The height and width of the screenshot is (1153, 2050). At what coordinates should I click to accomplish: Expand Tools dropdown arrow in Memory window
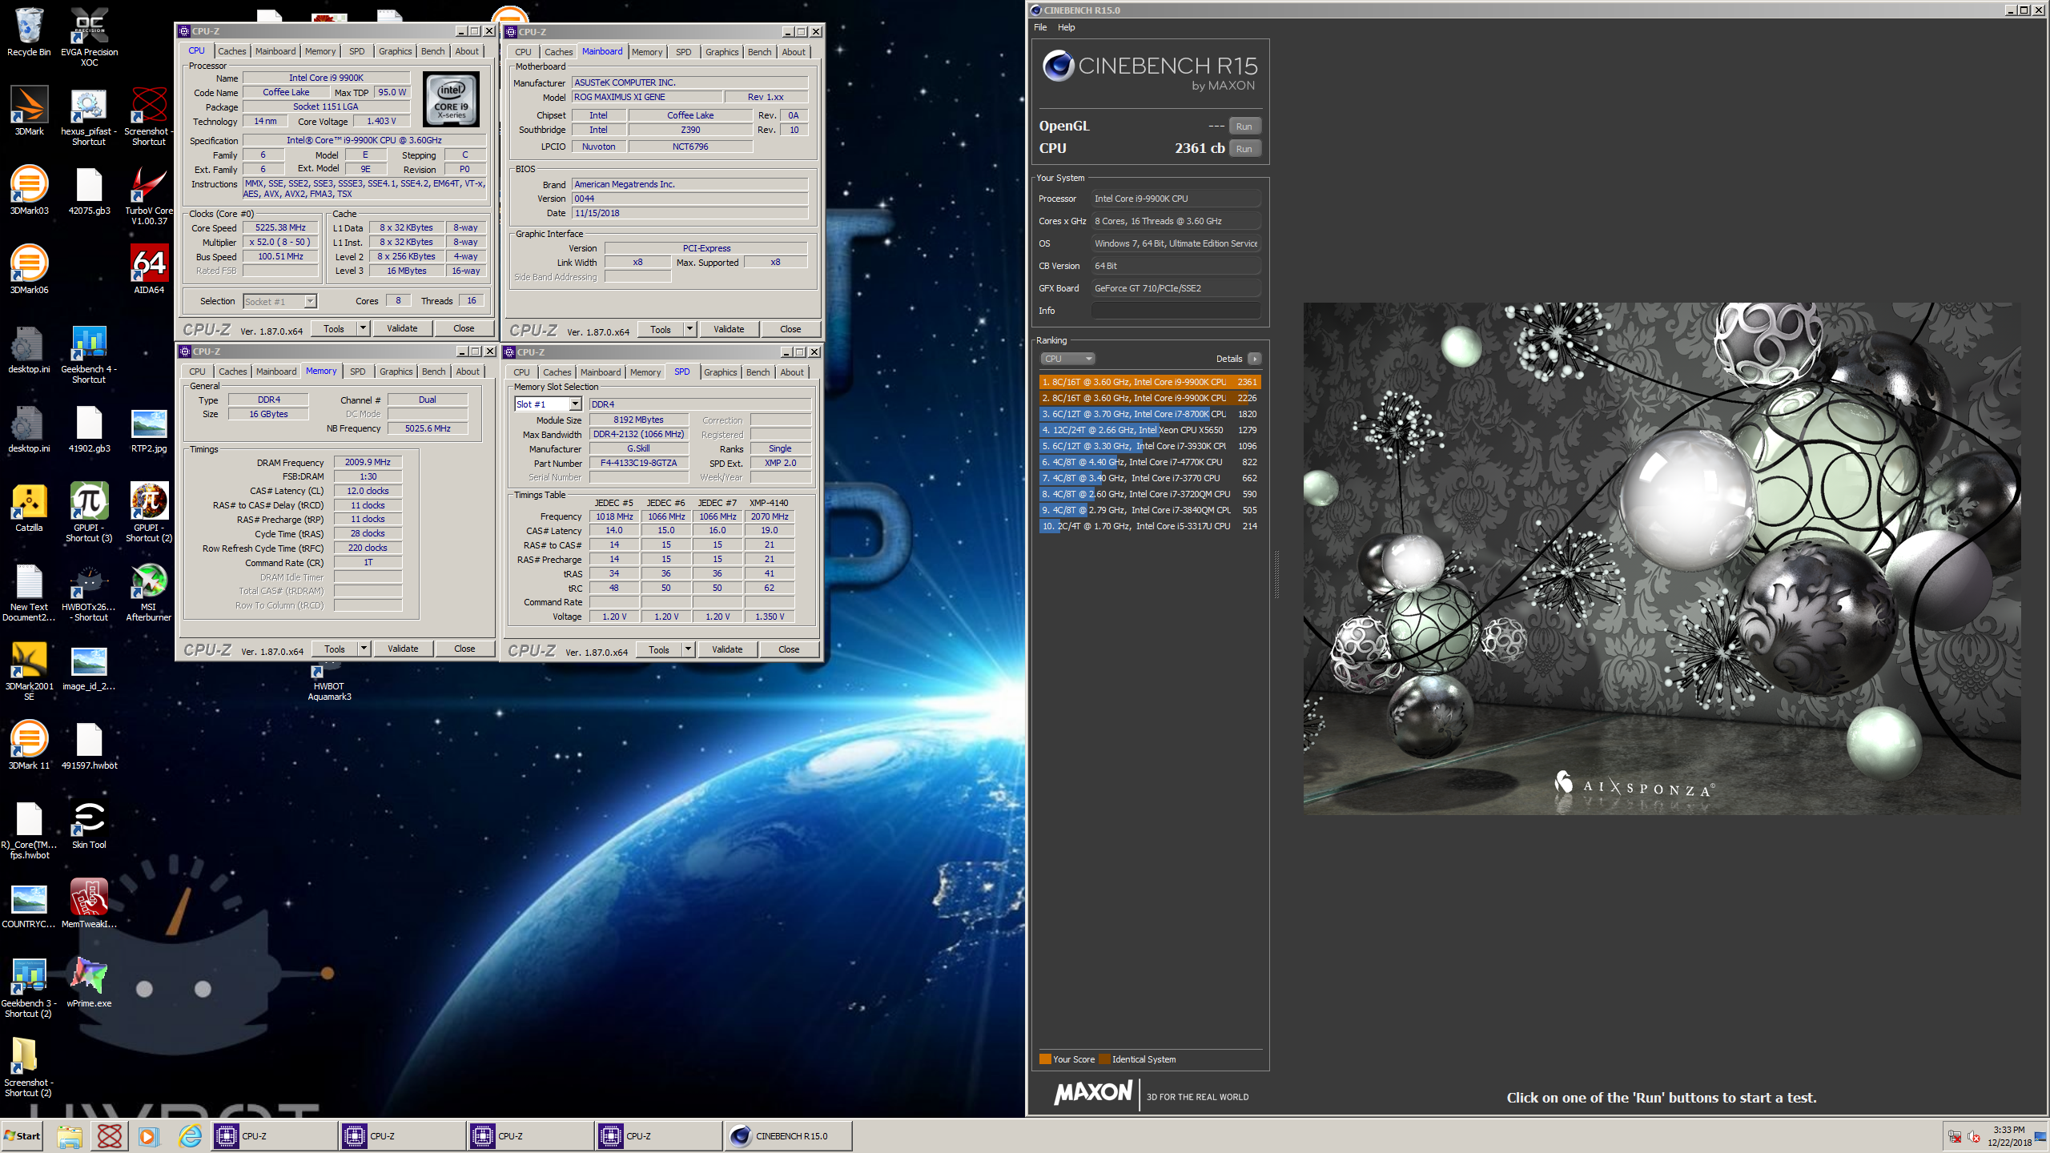tap(364, 649)
